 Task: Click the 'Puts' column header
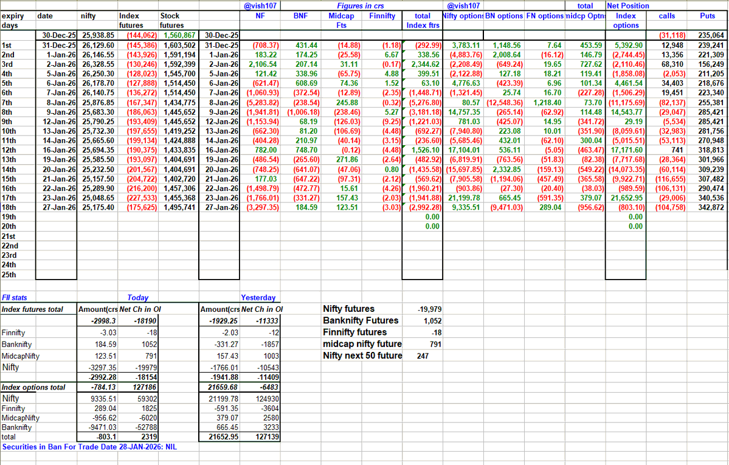point(707,16)
